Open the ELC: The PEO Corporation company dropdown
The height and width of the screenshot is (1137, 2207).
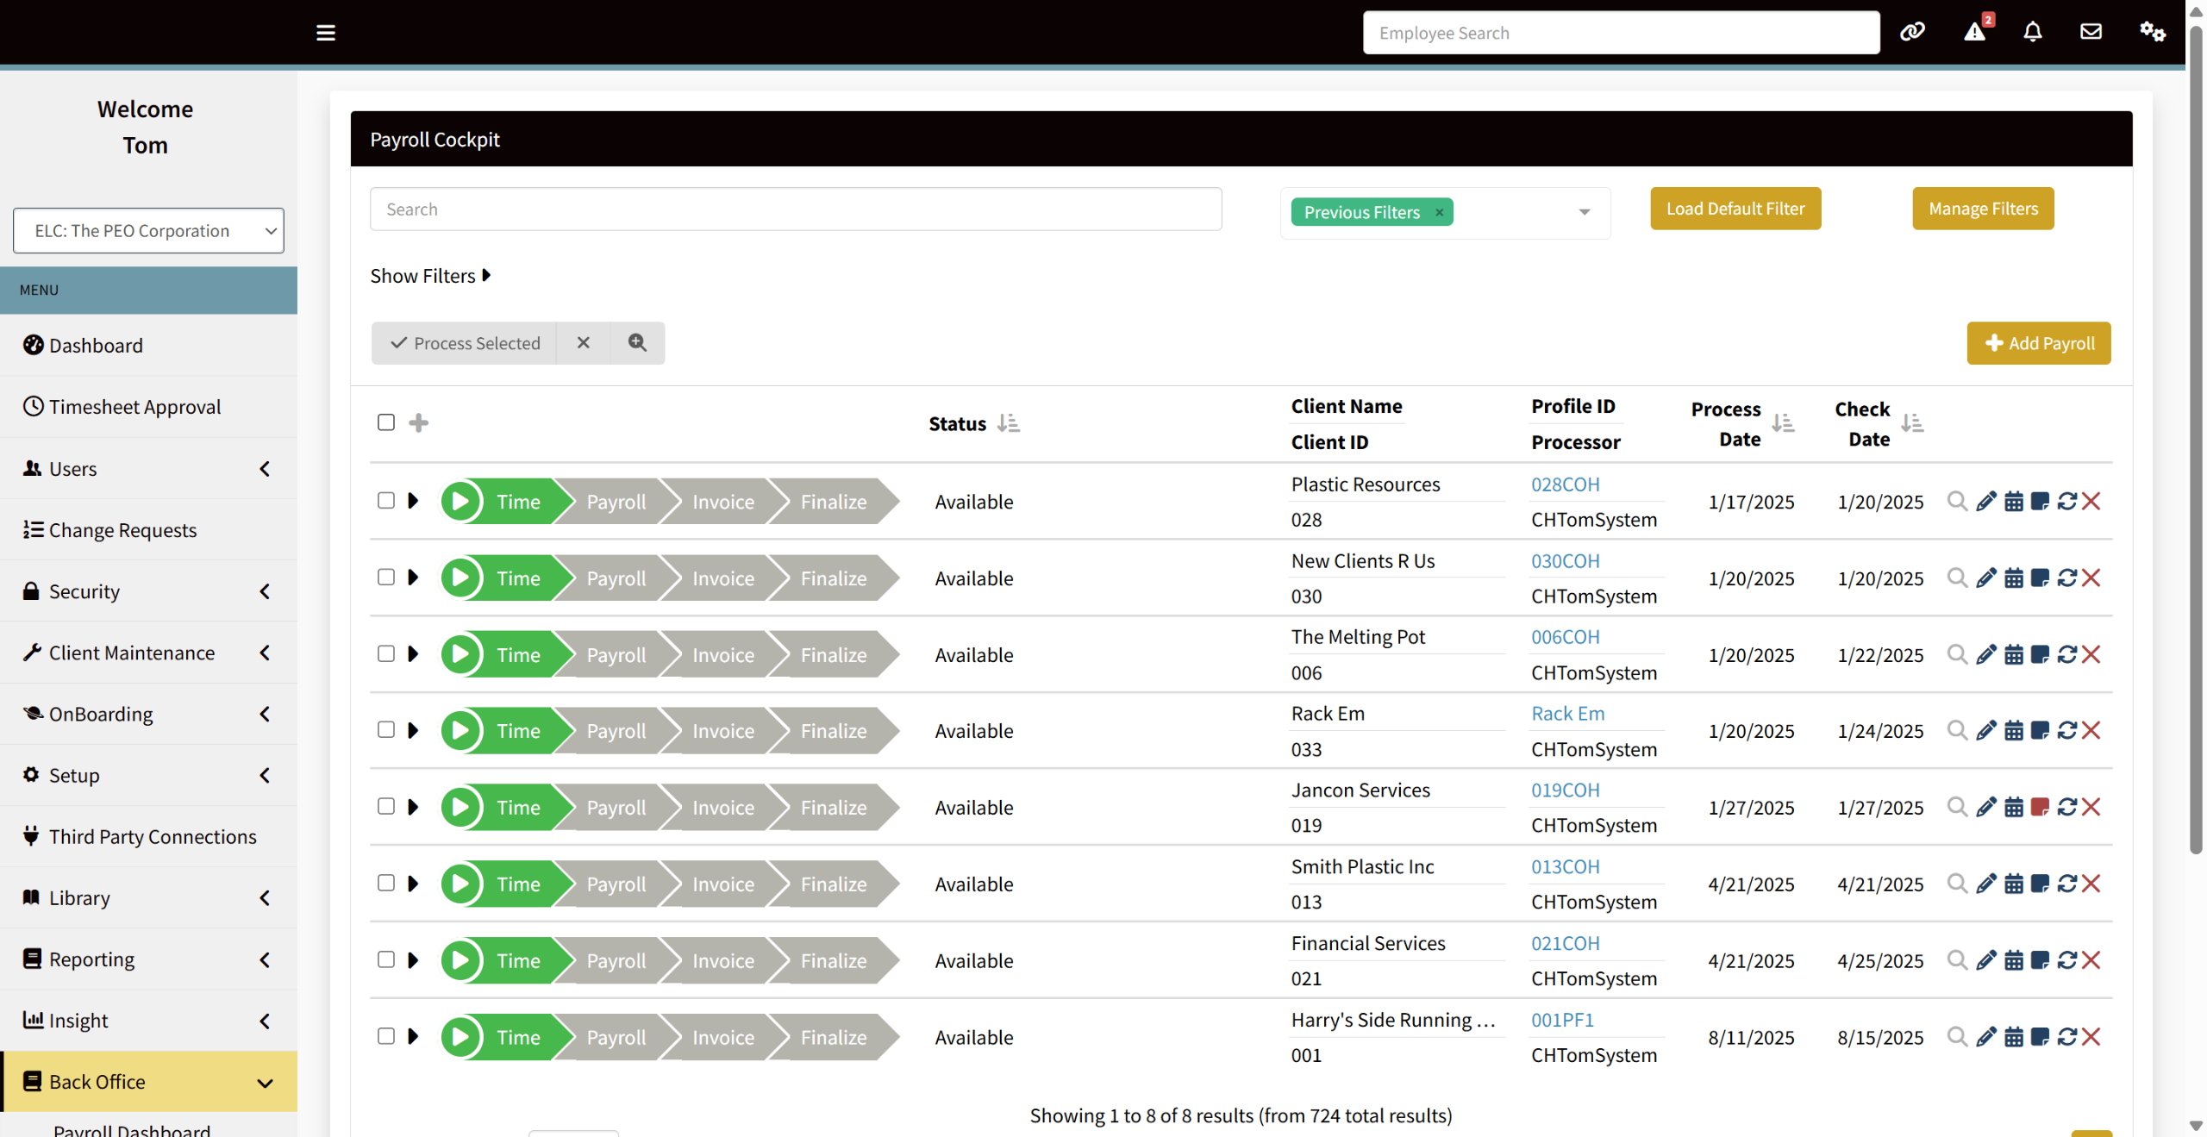(x=148, y=230)
